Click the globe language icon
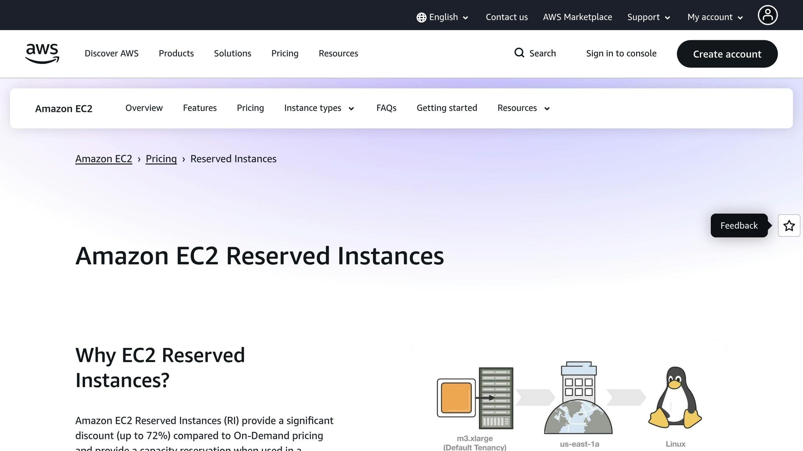This screenshot has height=451, width=803. point(421,17)
